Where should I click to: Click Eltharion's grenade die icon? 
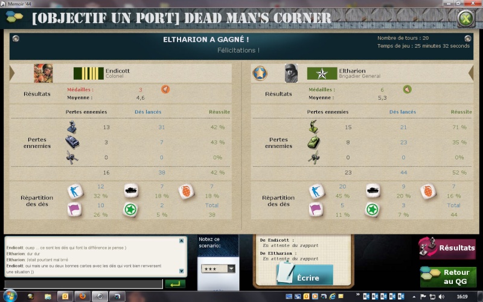pos(428,191)
